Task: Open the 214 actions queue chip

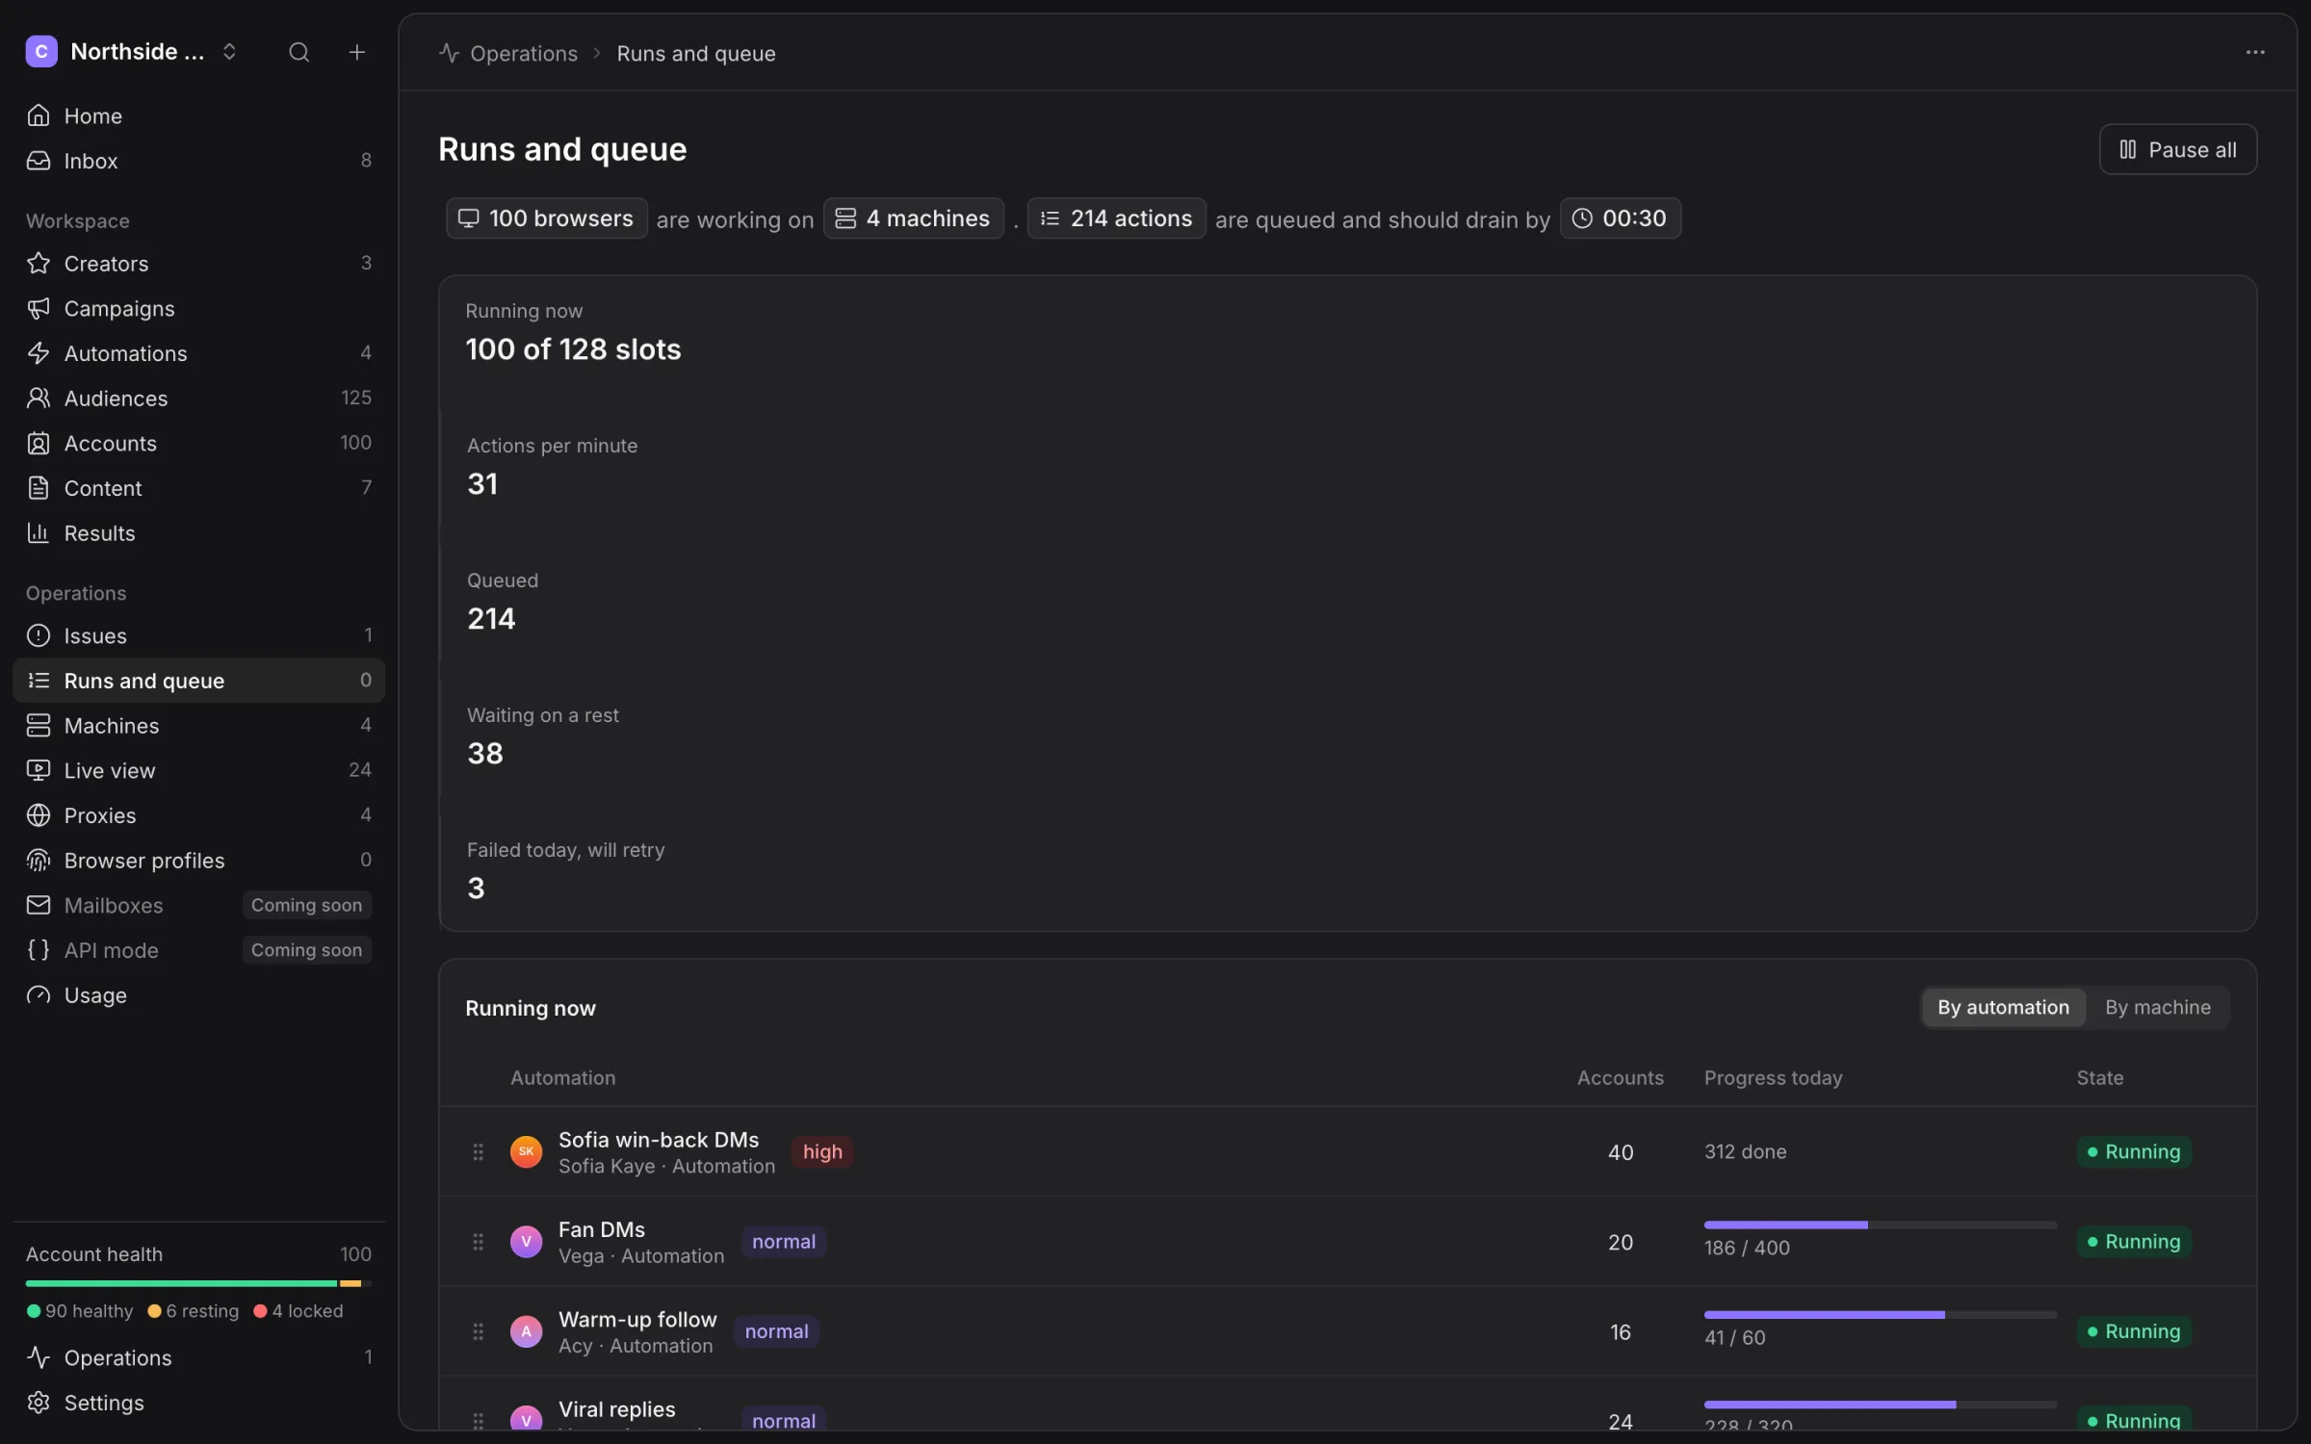Action: click(1117, 219)
